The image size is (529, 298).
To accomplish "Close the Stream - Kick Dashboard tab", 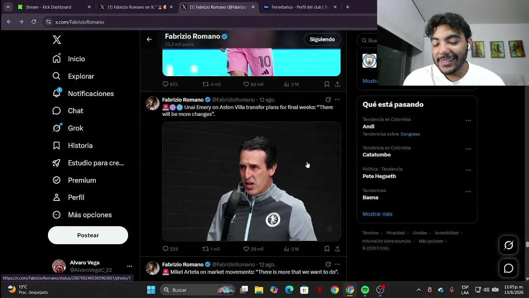I will click(x=89, y=7).
